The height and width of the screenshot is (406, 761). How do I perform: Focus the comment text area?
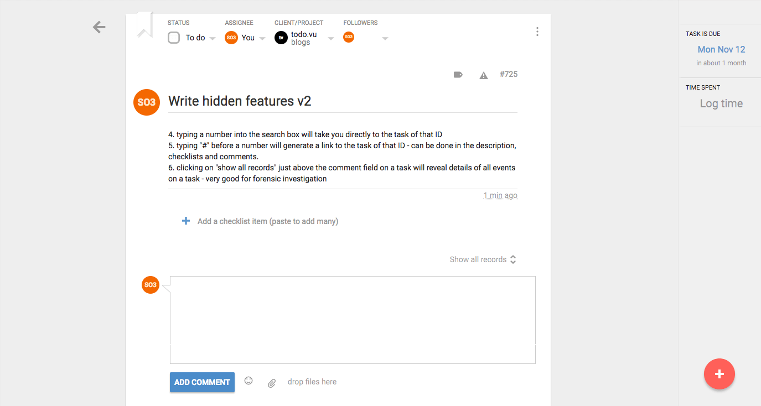(353, 320)
